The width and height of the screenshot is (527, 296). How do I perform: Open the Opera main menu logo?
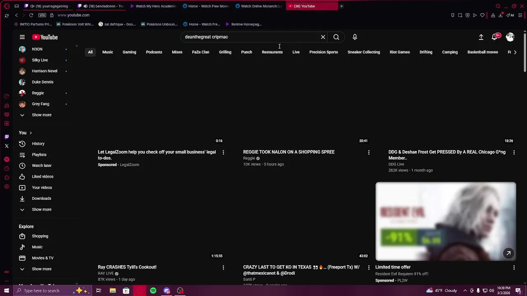(7, 6)
